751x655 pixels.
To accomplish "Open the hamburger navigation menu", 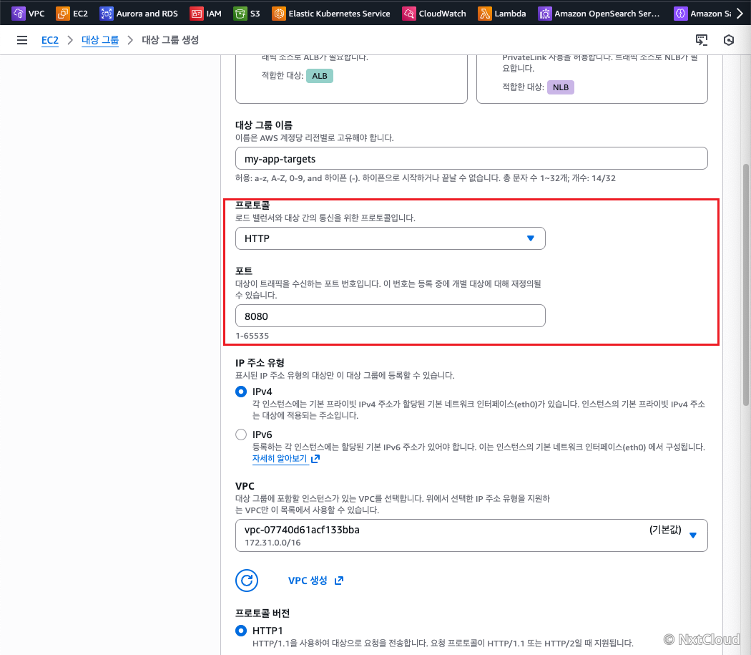I will click(22, 40).
